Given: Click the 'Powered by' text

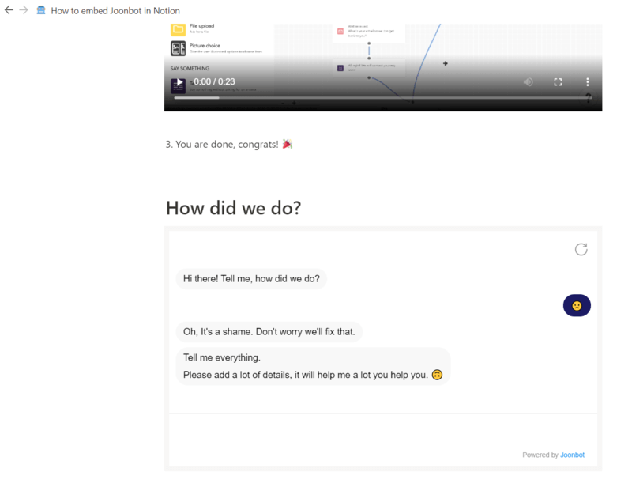Looking at the screenshot, I should [540, 455].
